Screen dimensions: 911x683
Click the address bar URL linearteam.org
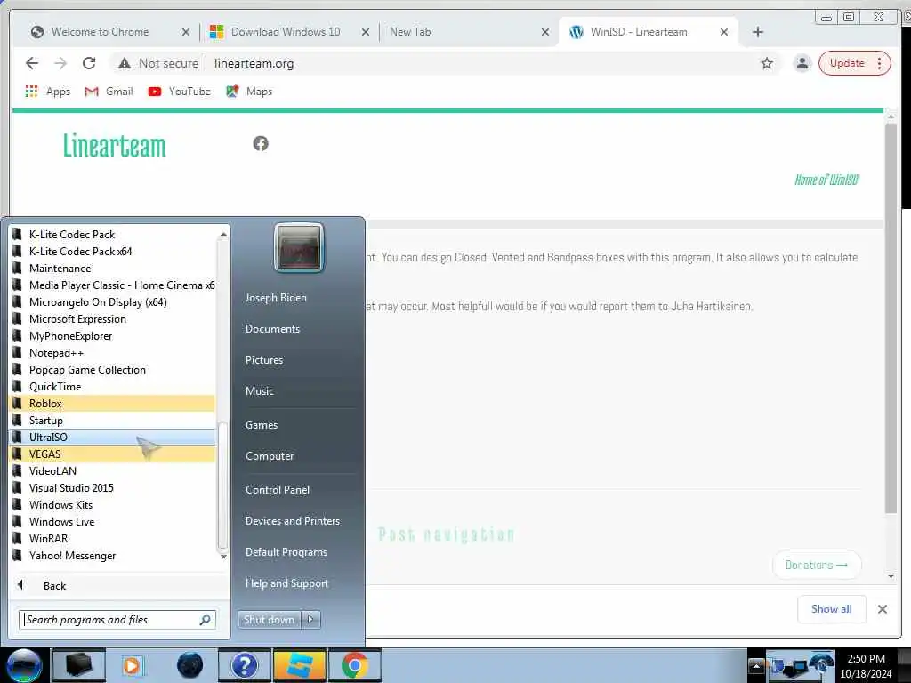pyautogui.click(x=254, y=63)
